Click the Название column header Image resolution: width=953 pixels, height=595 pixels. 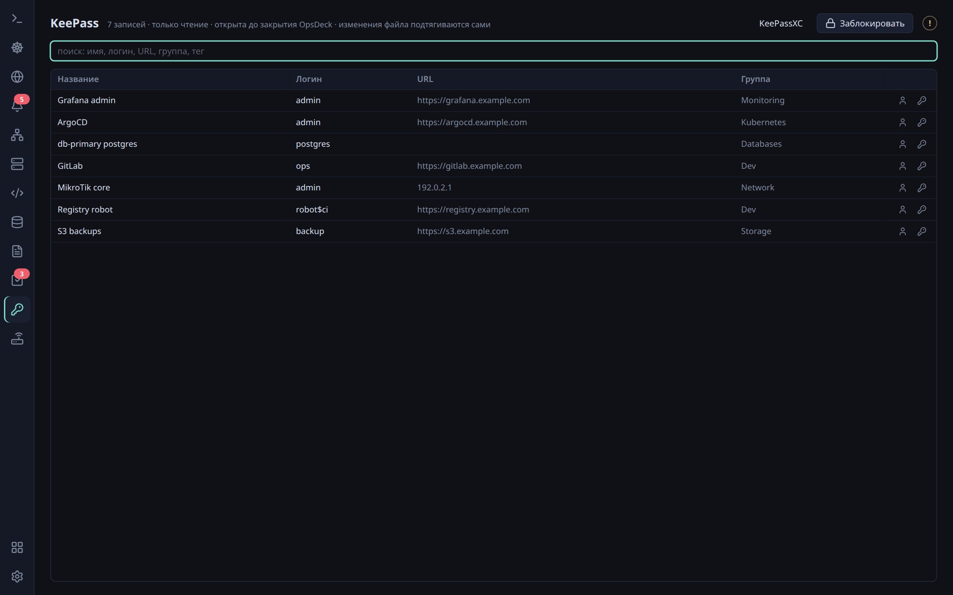pyautogui.click(x=78, y=79)
